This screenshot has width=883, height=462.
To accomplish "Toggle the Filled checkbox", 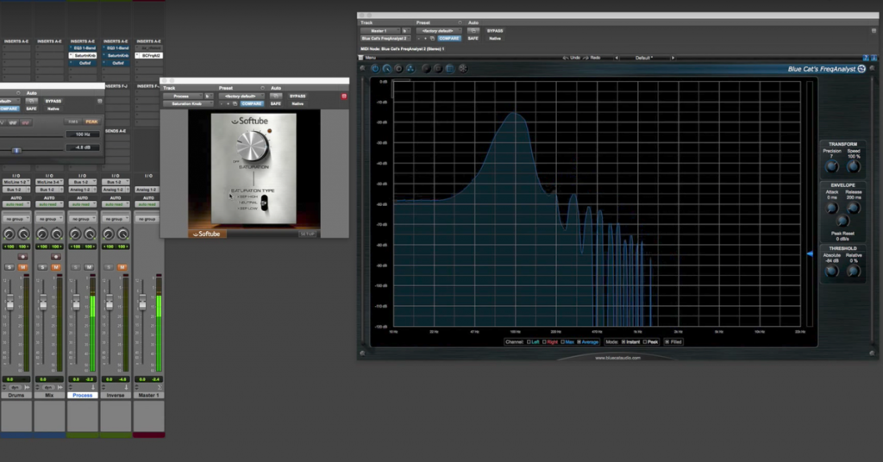I will pyautogui.click(x=667, y=341).
